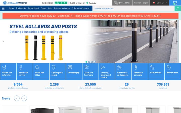Click the Medical area stethoscope icon

169,67
